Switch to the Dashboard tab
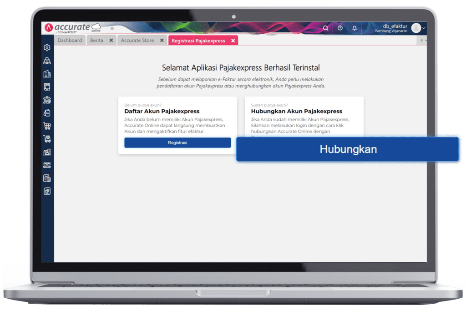This screenshot has width=466, height=311. [70, 40]
